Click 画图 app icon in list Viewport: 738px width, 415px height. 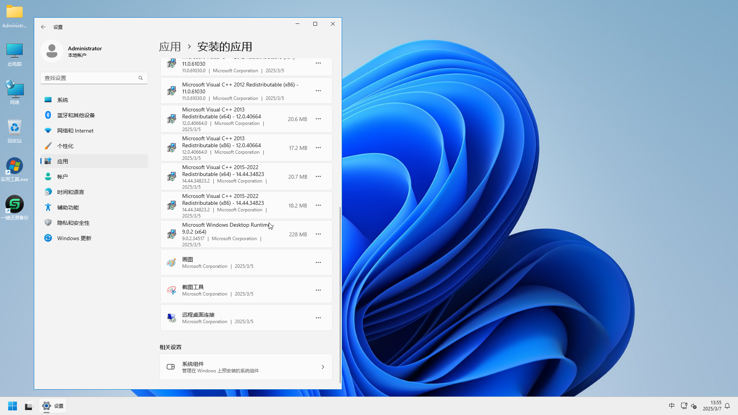pos(171,263)
